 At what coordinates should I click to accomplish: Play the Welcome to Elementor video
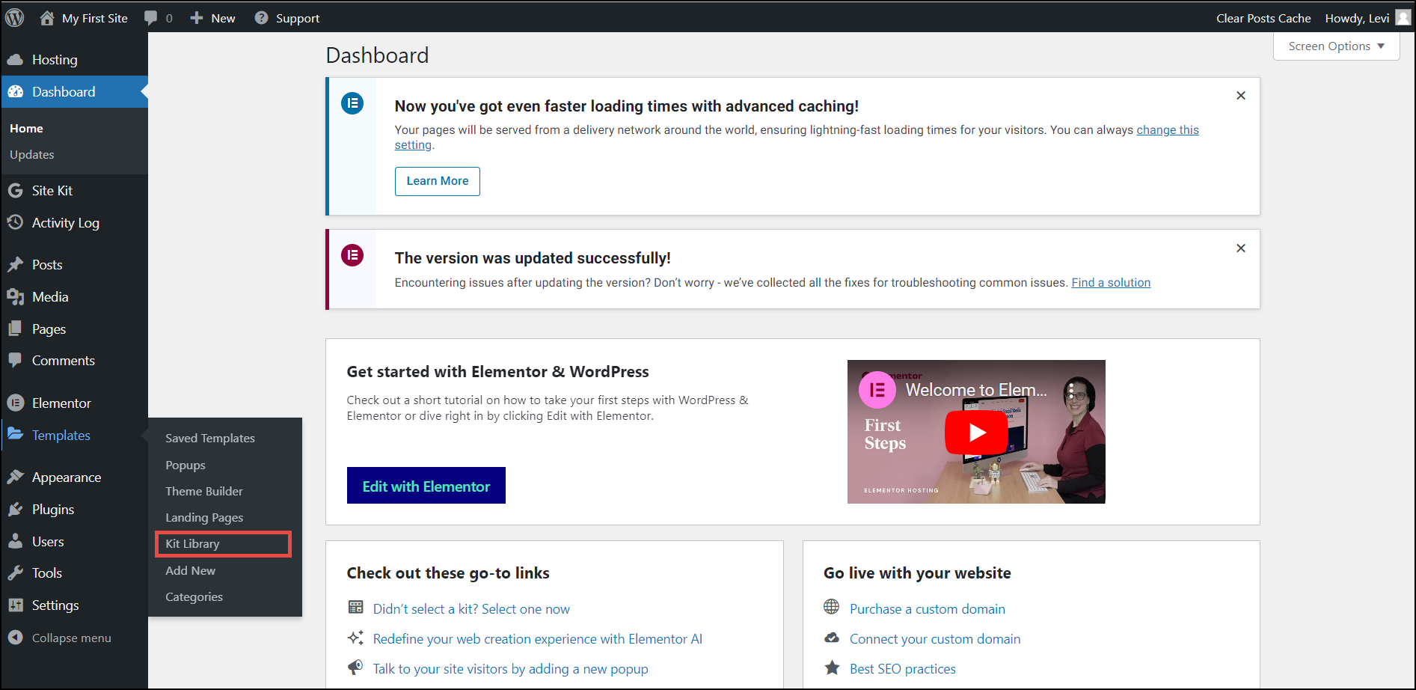tap(976, 432)
